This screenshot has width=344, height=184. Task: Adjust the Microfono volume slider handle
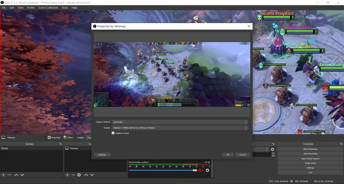pos(195,170)
